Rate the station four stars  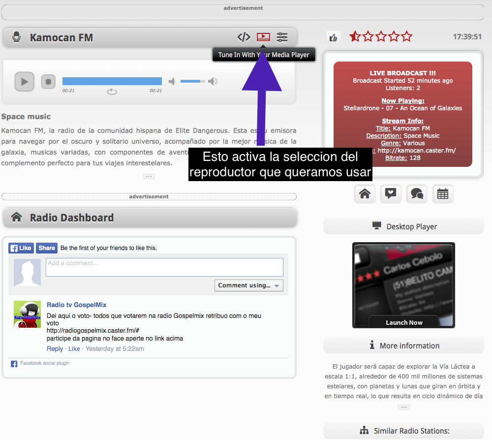[394, 36]
